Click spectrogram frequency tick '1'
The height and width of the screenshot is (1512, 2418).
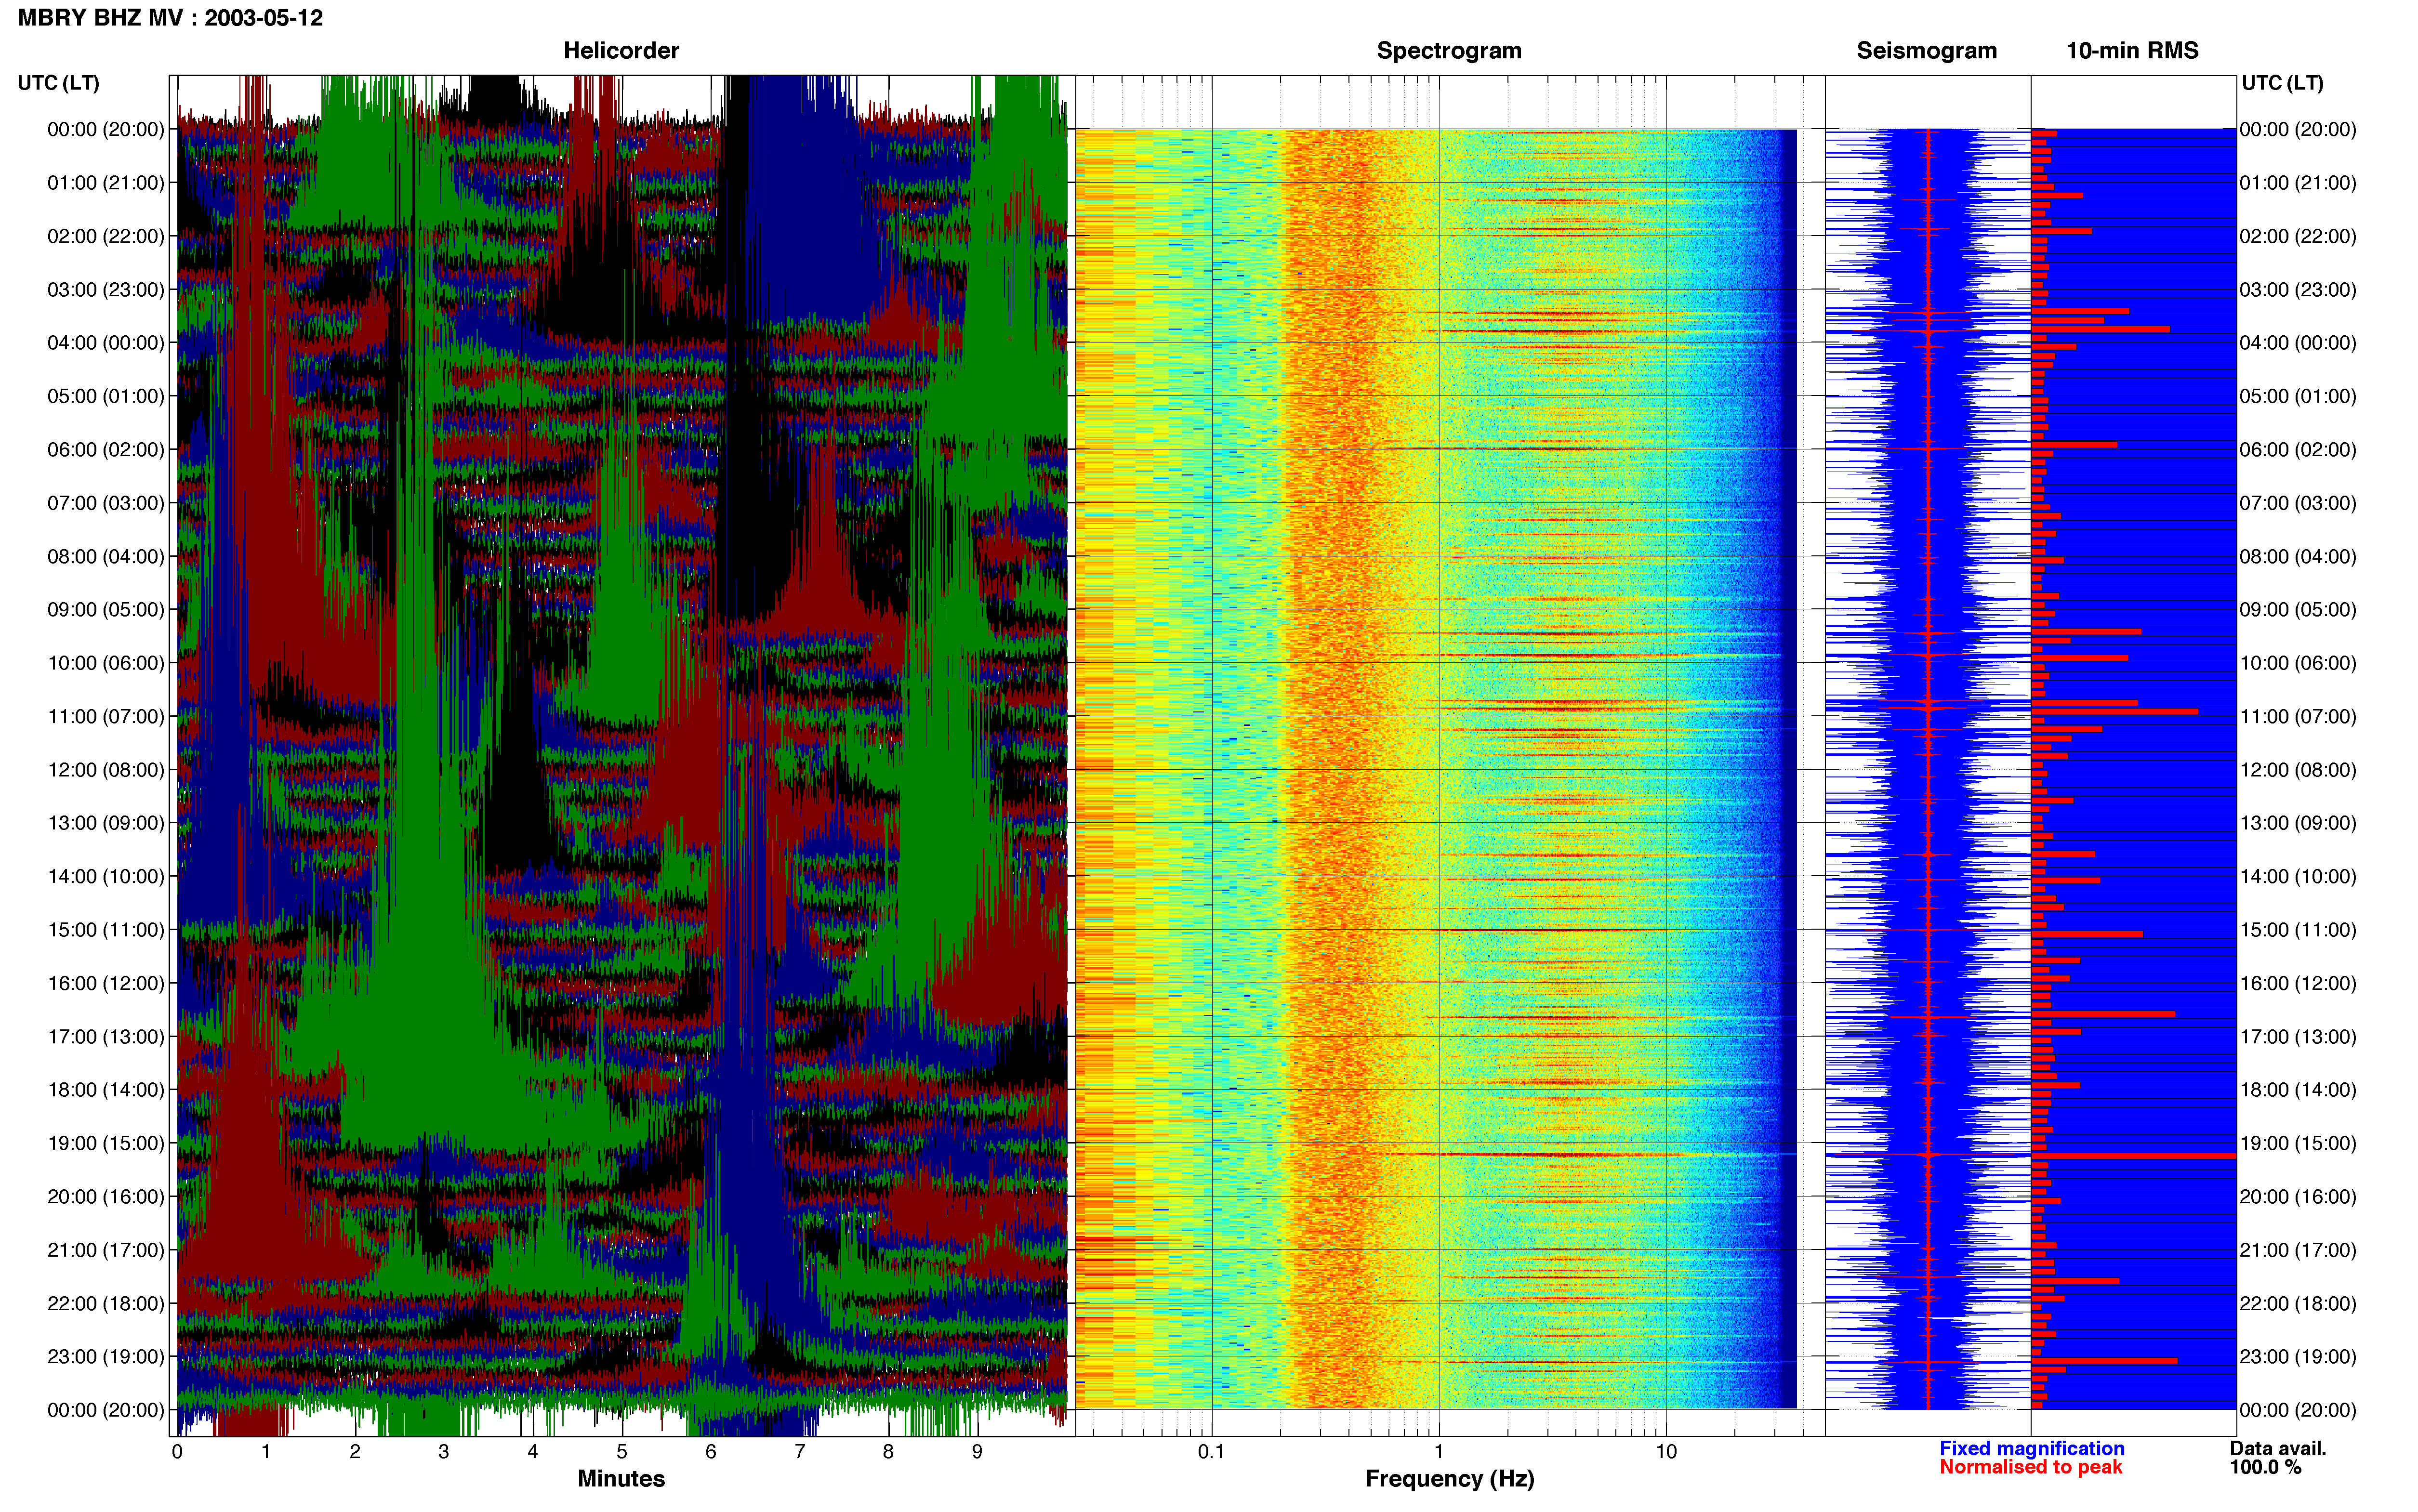pyautogui.click(x=1439, y=1452)
